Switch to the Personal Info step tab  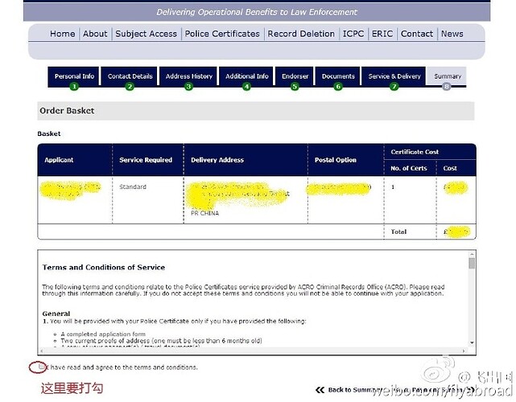coord(74,76)
